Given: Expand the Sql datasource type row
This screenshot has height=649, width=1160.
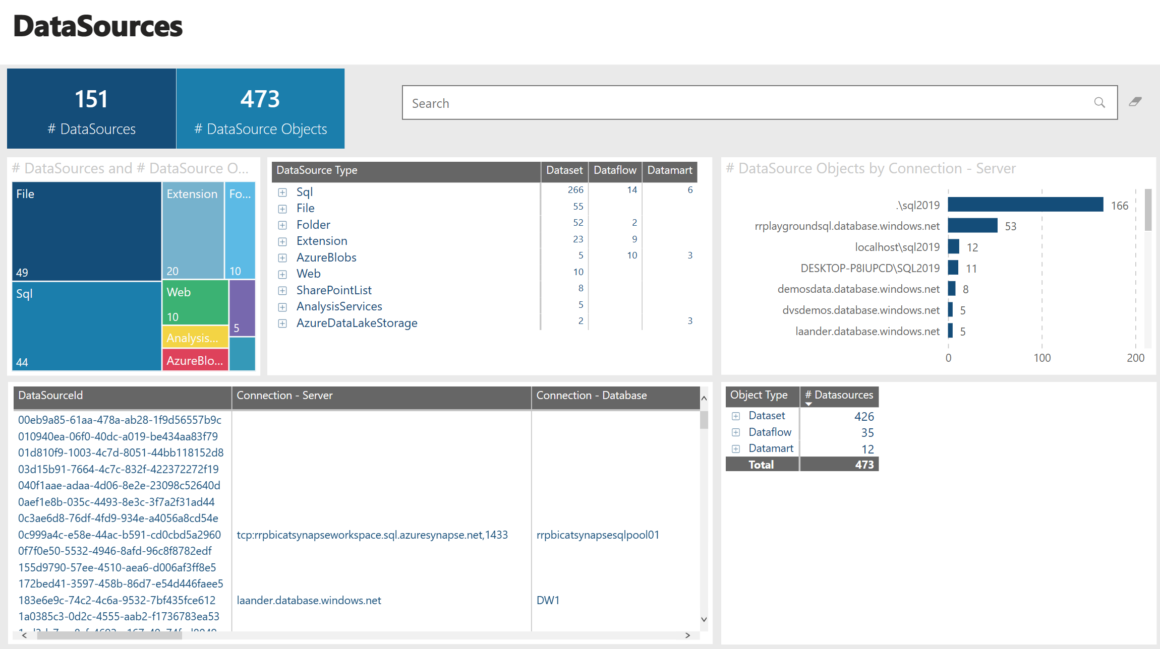Looking at the screenshot, I should click(282, 192).
